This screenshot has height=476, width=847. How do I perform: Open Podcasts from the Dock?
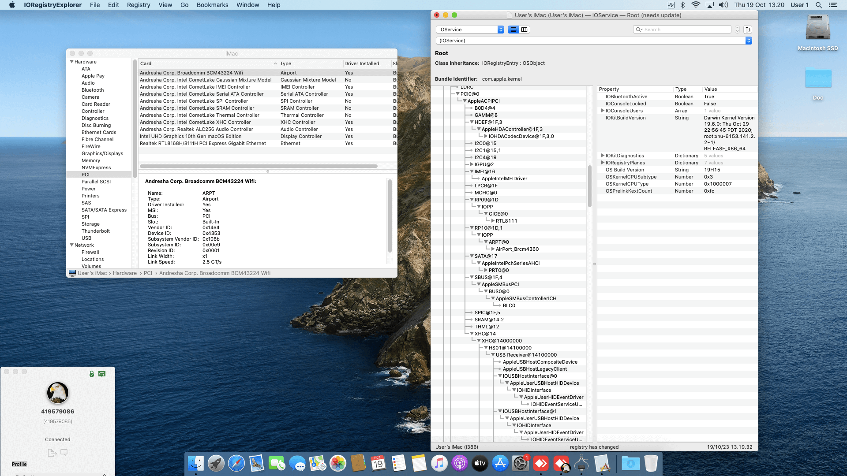(x=460, y=463)
